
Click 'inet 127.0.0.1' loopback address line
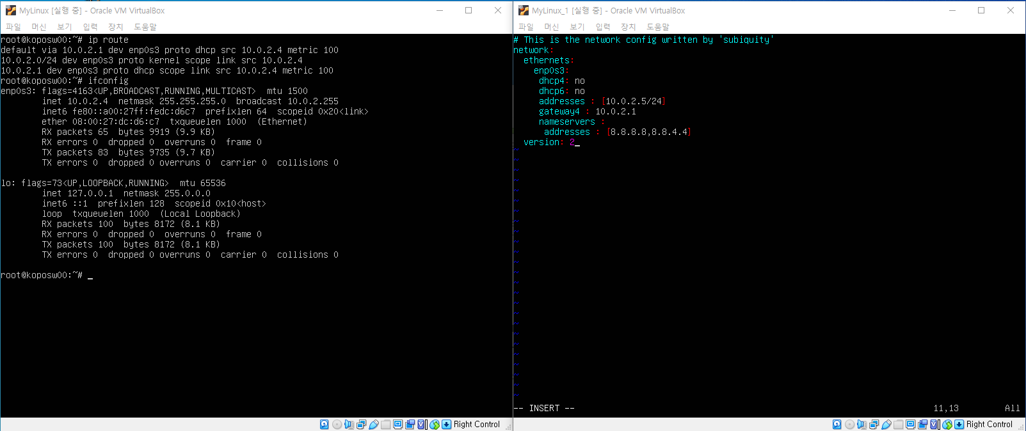coord(126,193)
